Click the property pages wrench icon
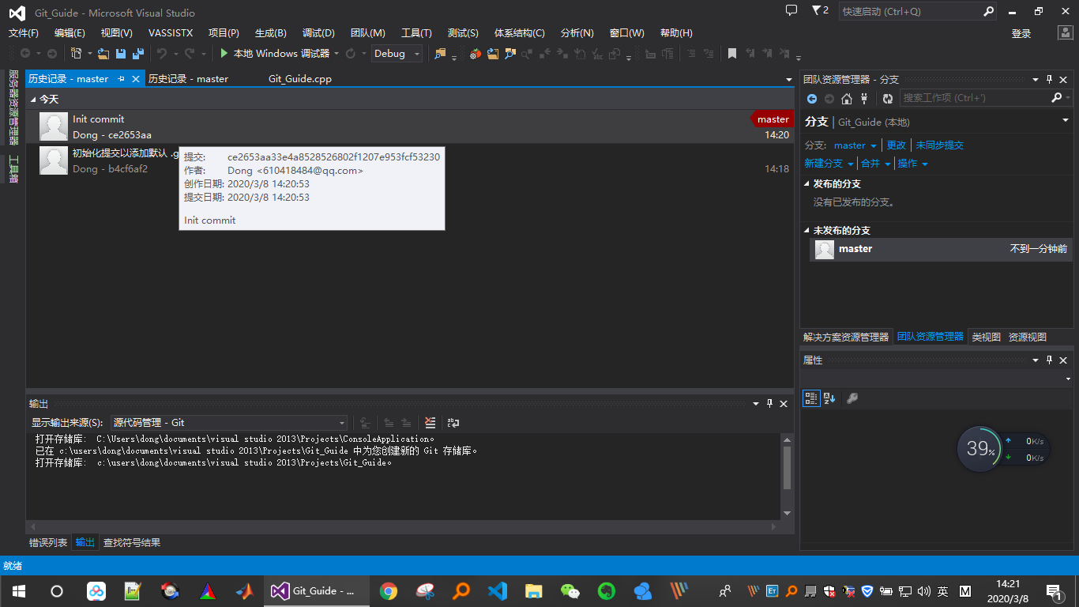The width and height of the screenshot is (1079, 607). click(852, 398)
